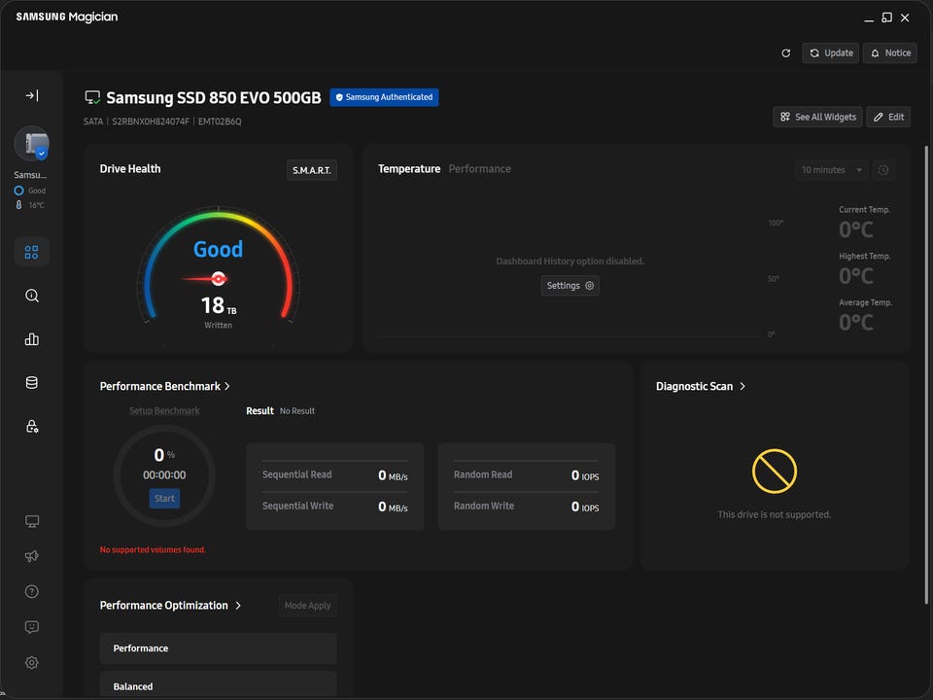Screen dimensions: 933x700
Task: Open the Performance Benchmark section chevron
Action: click(227, 386)
